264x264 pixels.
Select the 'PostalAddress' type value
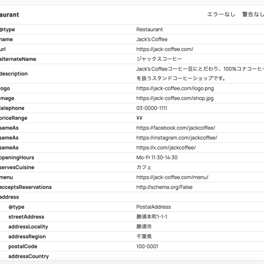click(x=153, y=207)
